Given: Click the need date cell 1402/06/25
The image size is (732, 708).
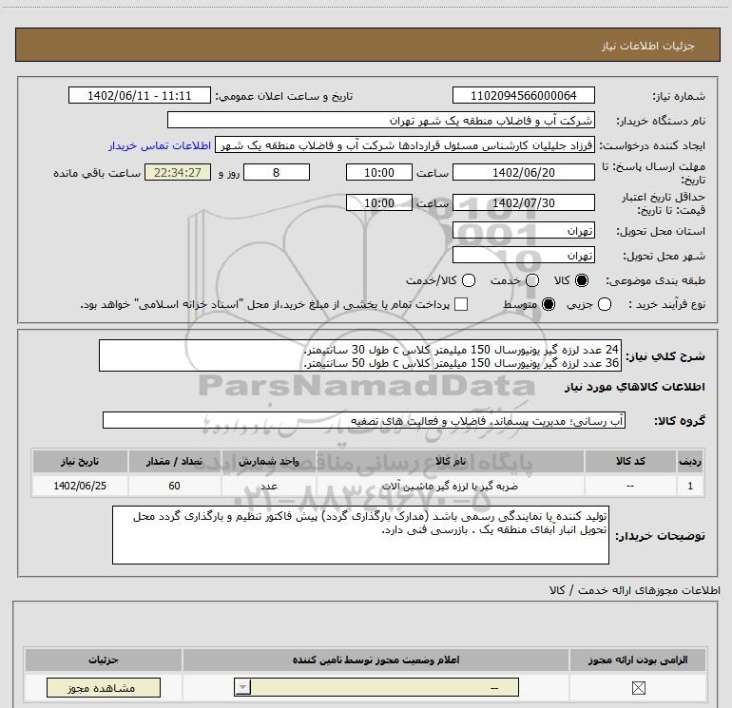Looking at the screenshot, I should pyautogui.click(x=80, y=486).
